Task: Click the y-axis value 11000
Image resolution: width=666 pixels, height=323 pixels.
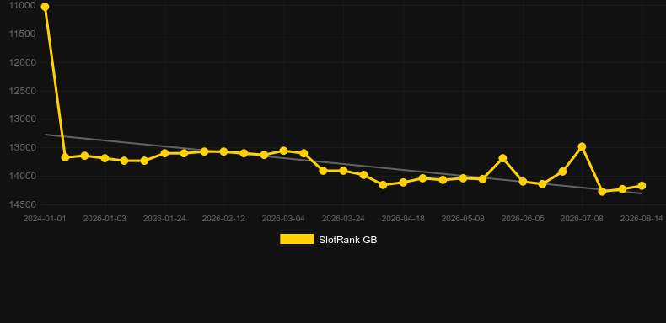Action: click(x=22, y=6)
